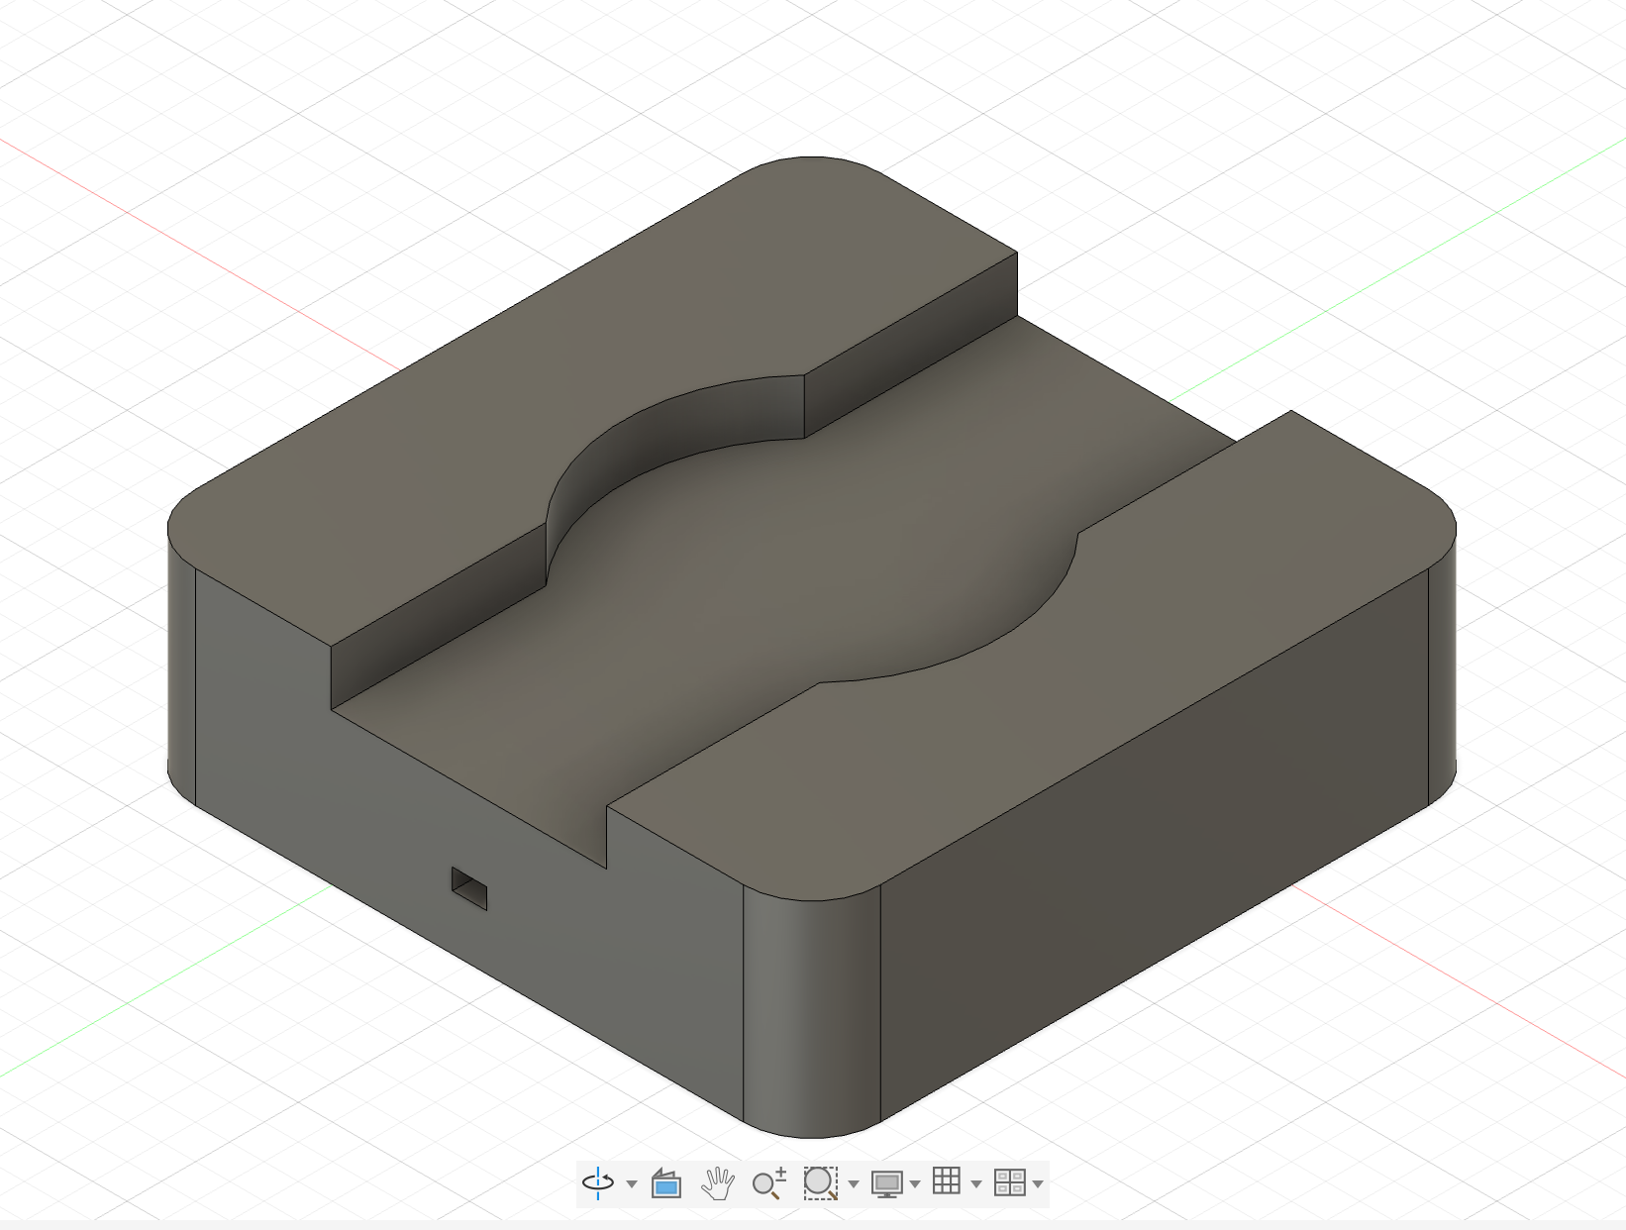Select the Zoom magnifier tool
1626x1230 pixels.
(x=768, y=1183)
